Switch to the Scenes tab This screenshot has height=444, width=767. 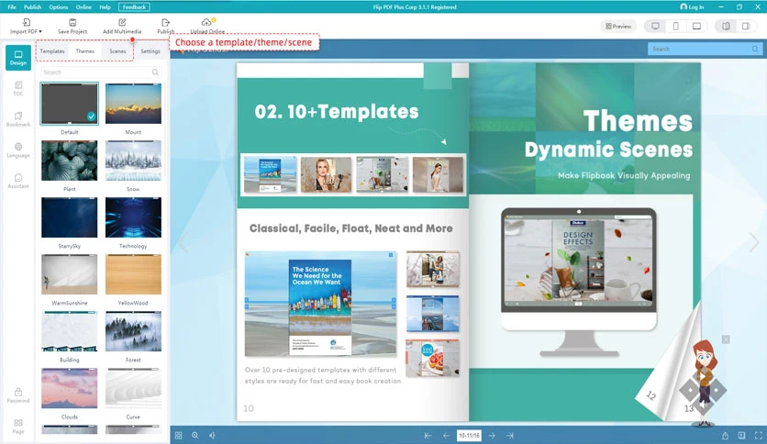point(117,50)
